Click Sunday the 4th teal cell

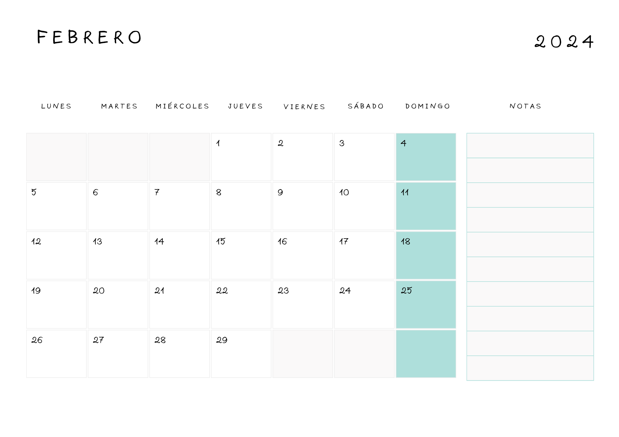coord(426,157)
